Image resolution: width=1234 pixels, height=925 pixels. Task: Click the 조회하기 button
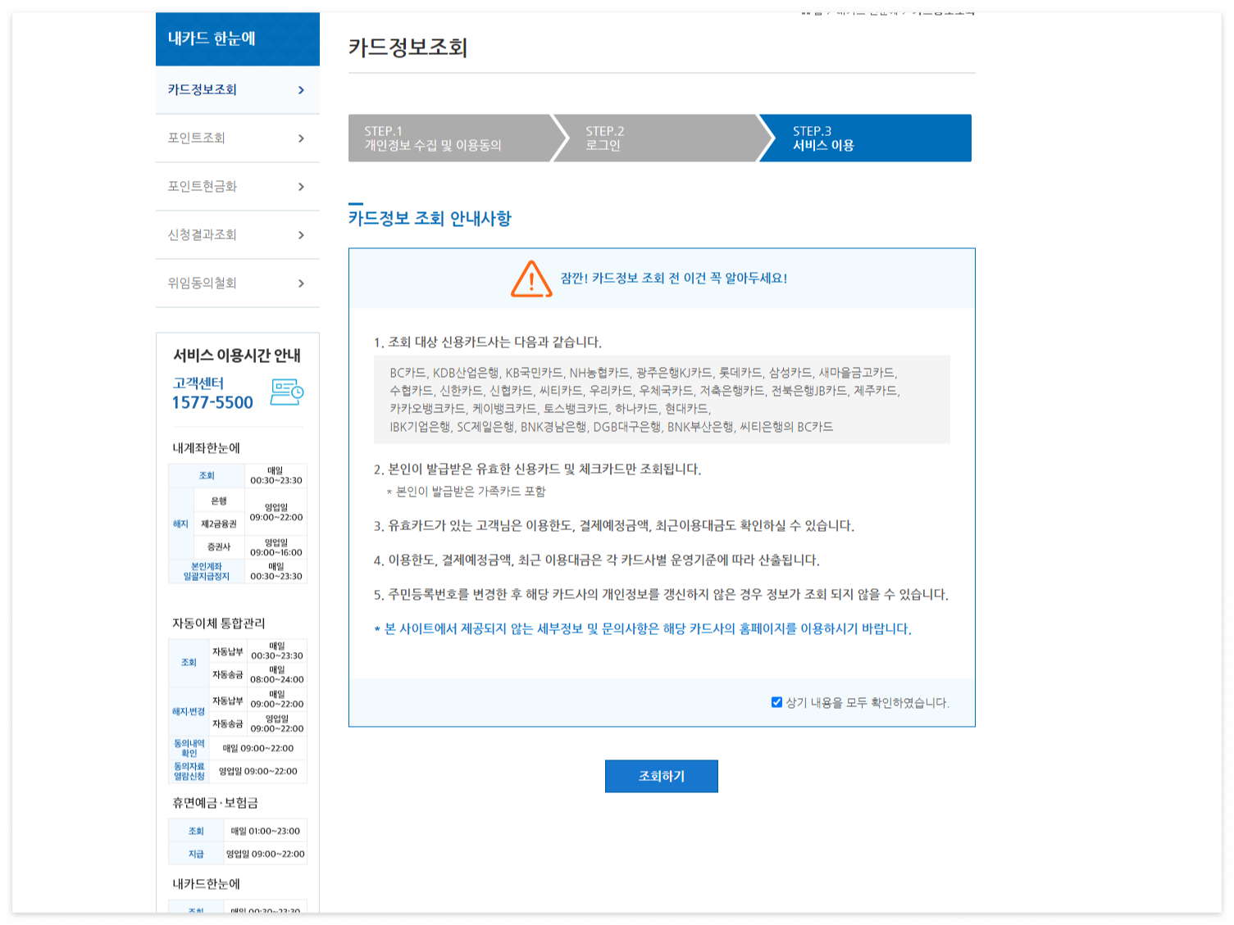[x=662, y=776]
